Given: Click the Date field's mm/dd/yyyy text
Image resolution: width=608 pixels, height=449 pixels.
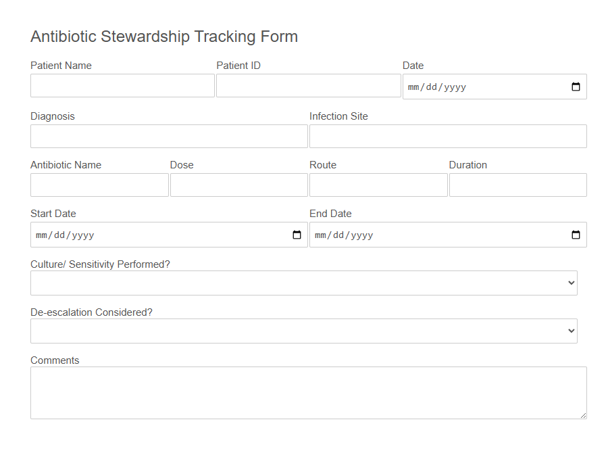Looking at the screenshot, I should click(437, 87).
